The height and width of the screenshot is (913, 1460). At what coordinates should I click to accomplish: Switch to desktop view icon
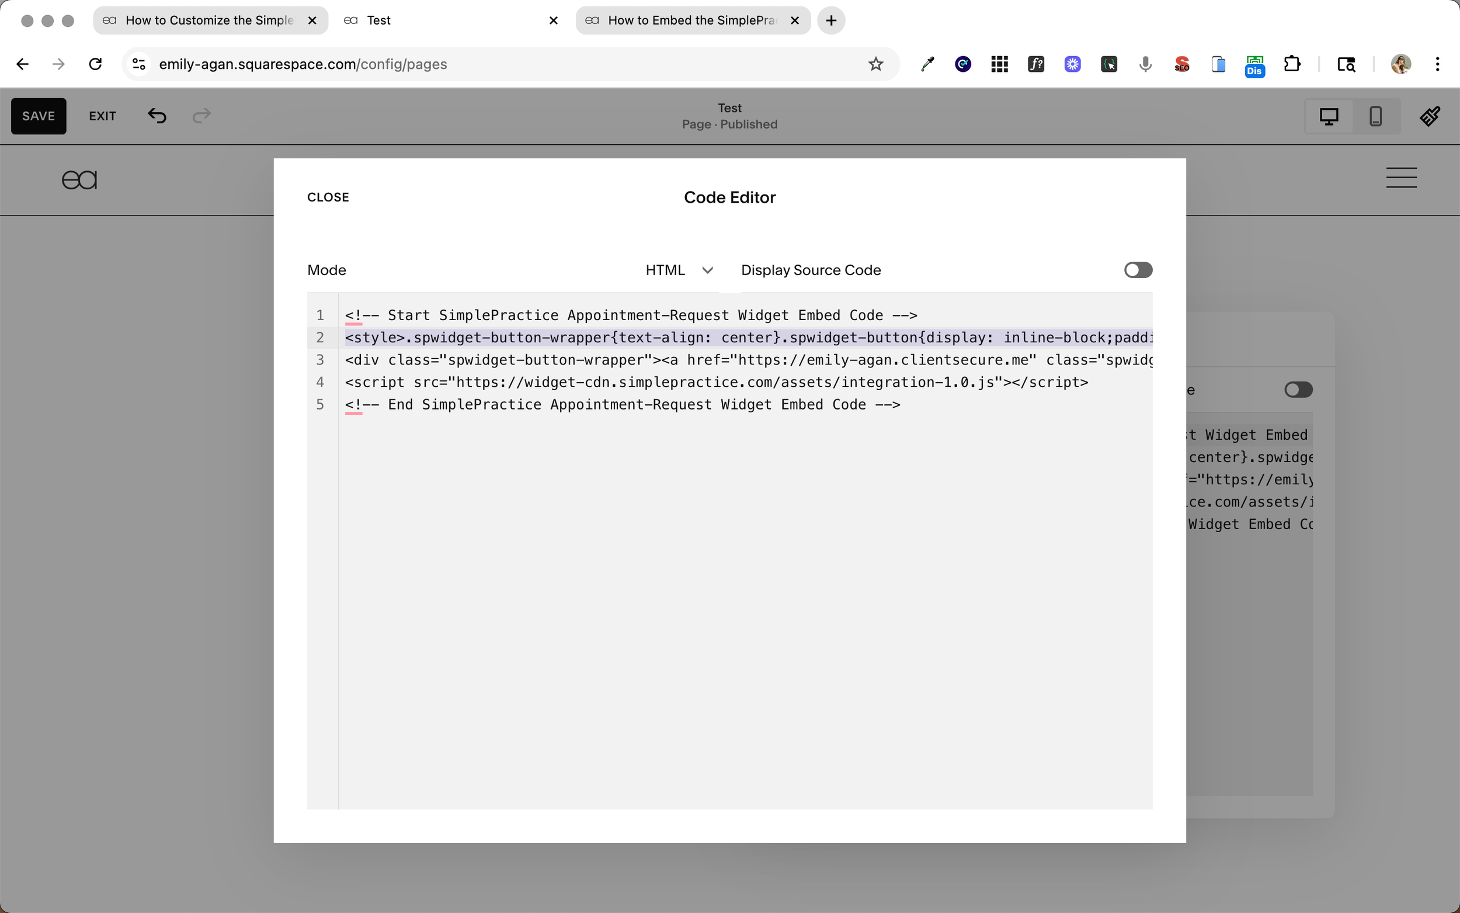pyautogui.click(x=1329, y=116)
